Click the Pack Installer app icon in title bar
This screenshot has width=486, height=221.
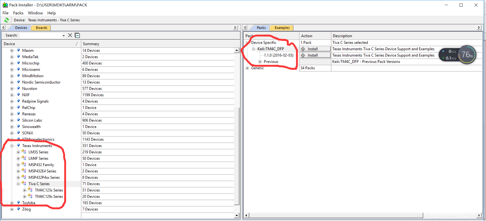5,5
